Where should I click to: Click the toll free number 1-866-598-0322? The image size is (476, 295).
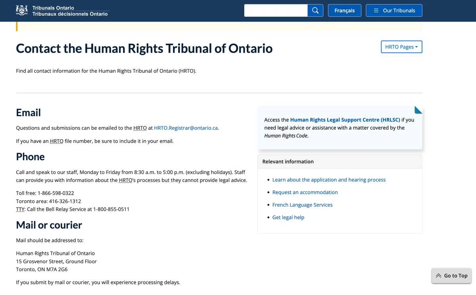(x=56, y=193)
